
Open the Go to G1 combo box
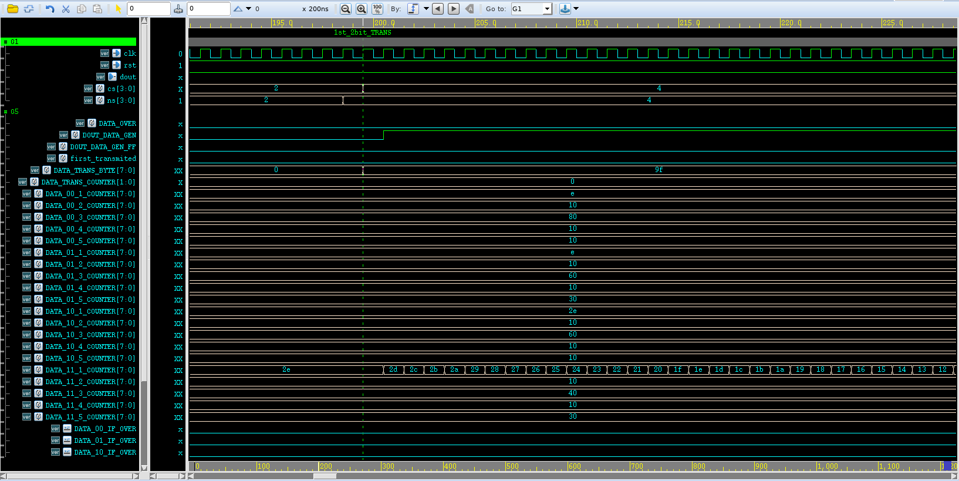[x=531, y=9]
